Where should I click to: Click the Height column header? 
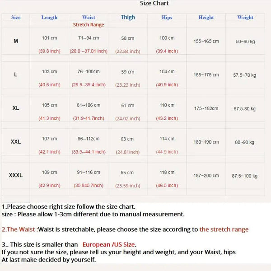click(x=206, y=18)
